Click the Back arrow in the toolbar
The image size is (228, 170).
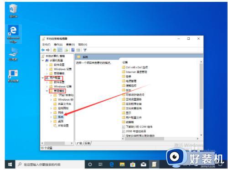(x=43, y=50)
